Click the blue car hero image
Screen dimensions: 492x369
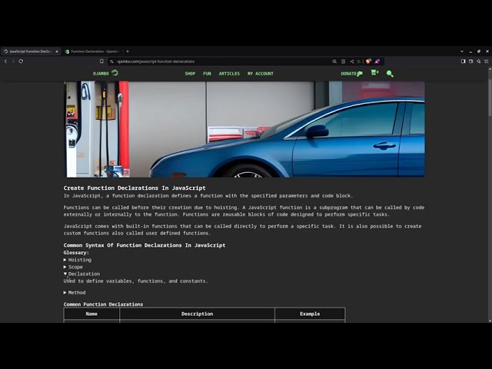click(244, 129)
